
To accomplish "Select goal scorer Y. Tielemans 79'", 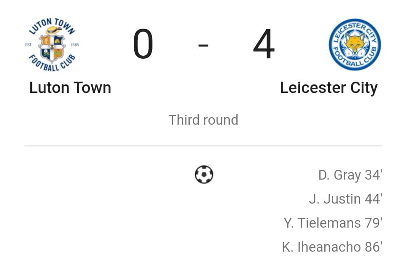I will coord(333,223).
